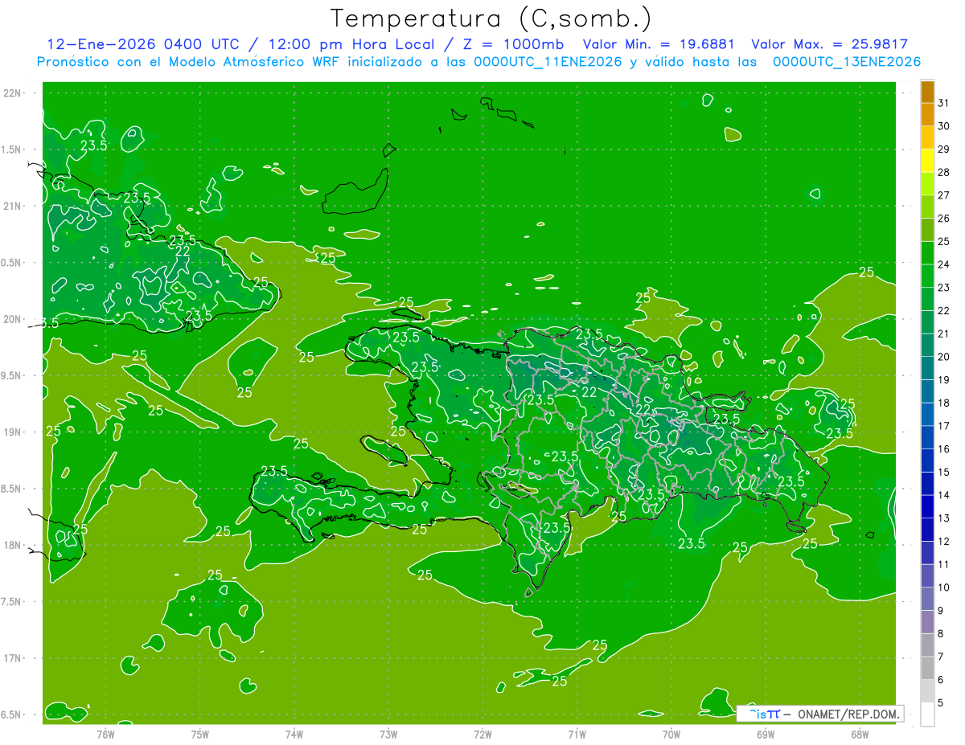Click the 29 value on the color scale
Viewport: 965px width, 745px height.
944,149
